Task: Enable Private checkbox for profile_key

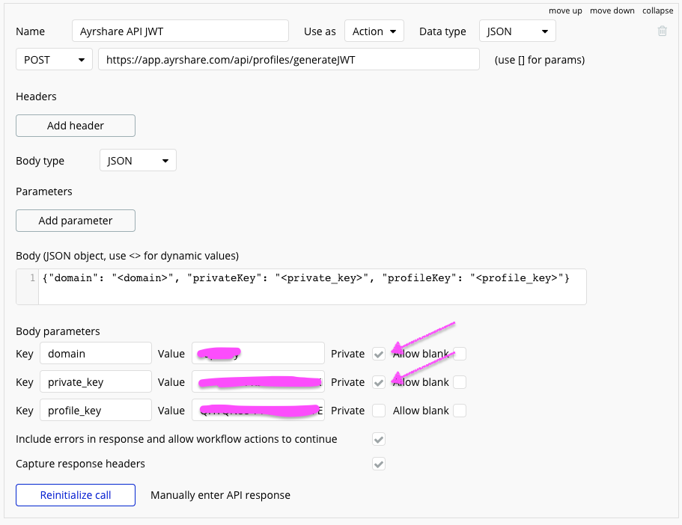Action: 379,411
